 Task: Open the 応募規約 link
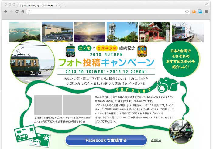pos(156,141)
